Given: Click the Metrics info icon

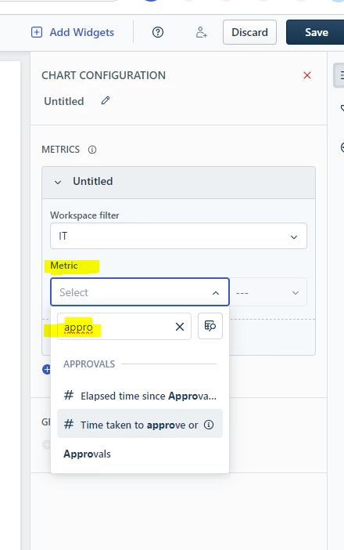Looking at the screenshot, I should tap(92, 150).
